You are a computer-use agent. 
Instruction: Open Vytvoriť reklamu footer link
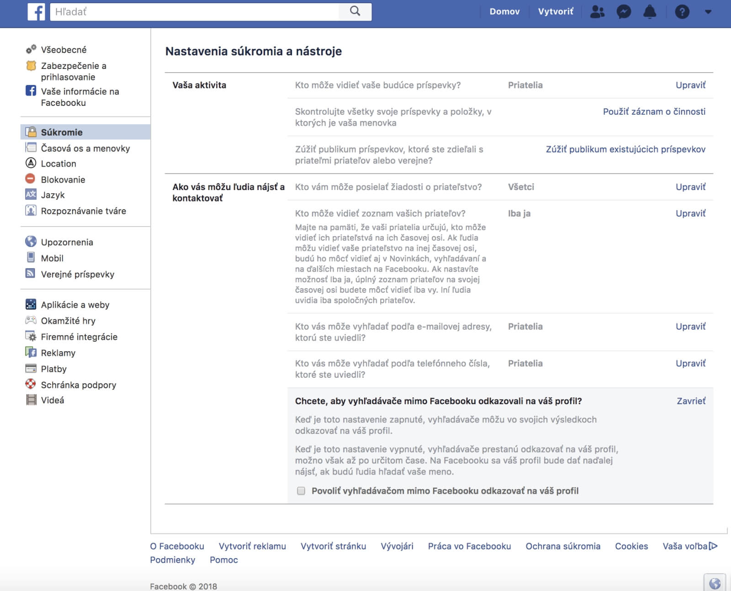coord(252,546)
